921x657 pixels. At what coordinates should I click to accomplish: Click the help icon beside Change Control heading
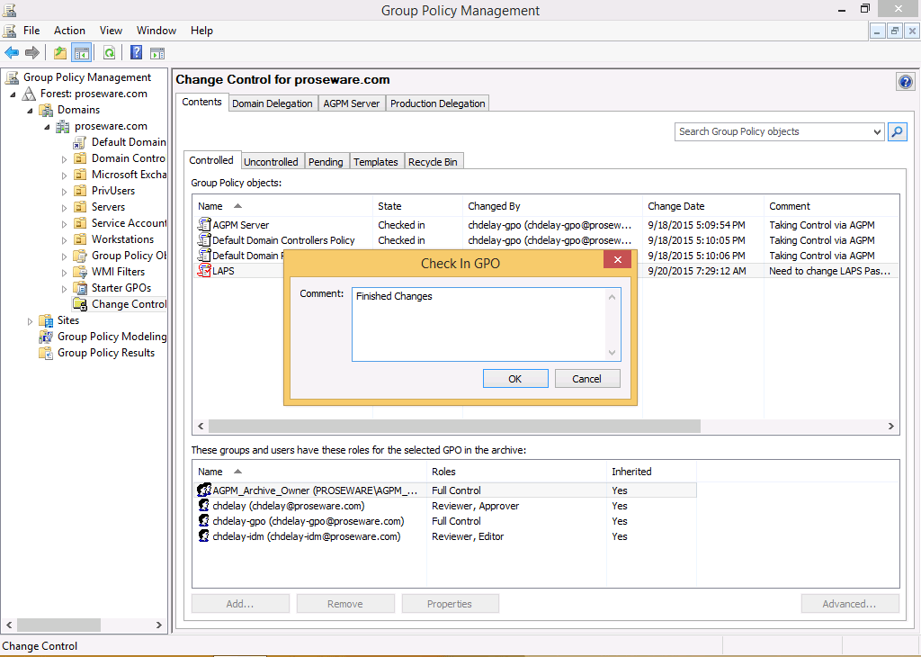905,82
